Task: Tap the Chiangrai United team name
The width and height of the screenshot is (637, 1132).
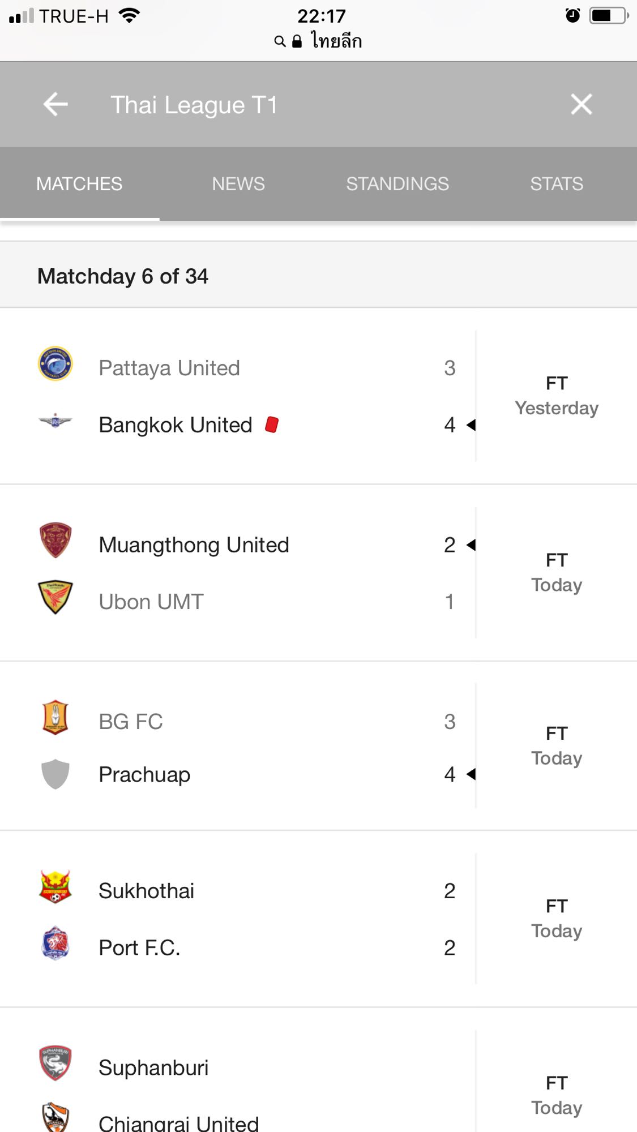Action: pyautogui.click(x=178, y=1123)
